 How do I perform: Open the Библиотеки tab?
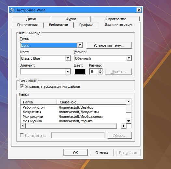[59, 25]
